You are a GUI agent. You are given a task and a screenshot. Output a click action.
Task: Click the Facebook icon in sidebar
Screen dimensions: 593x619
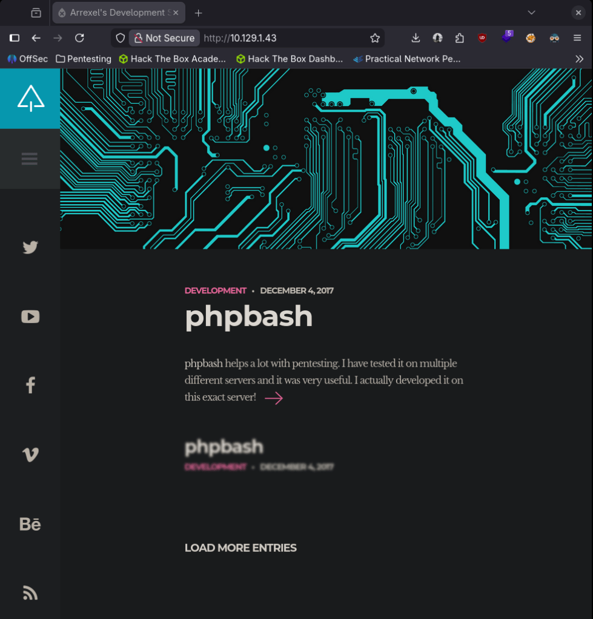pyautogui.click(x=30, y=385)
